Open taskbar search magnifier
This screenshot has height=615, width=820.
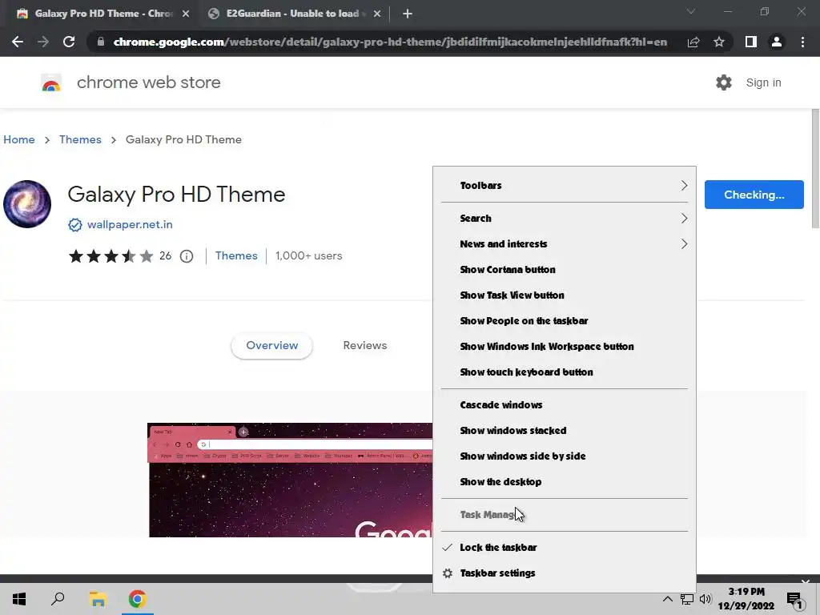coord(58,599)
